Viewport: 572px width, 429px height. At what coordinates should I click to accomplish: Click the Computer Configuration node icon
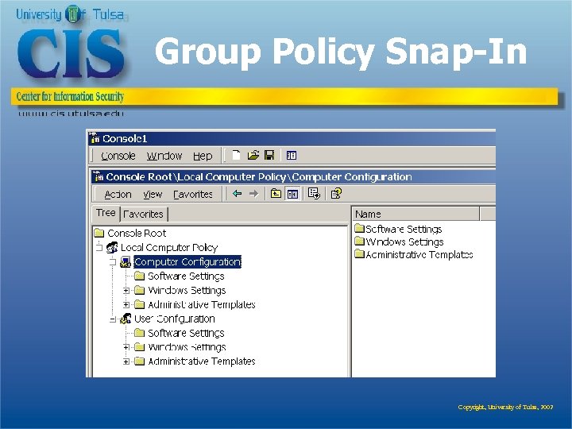coord(126,262)
